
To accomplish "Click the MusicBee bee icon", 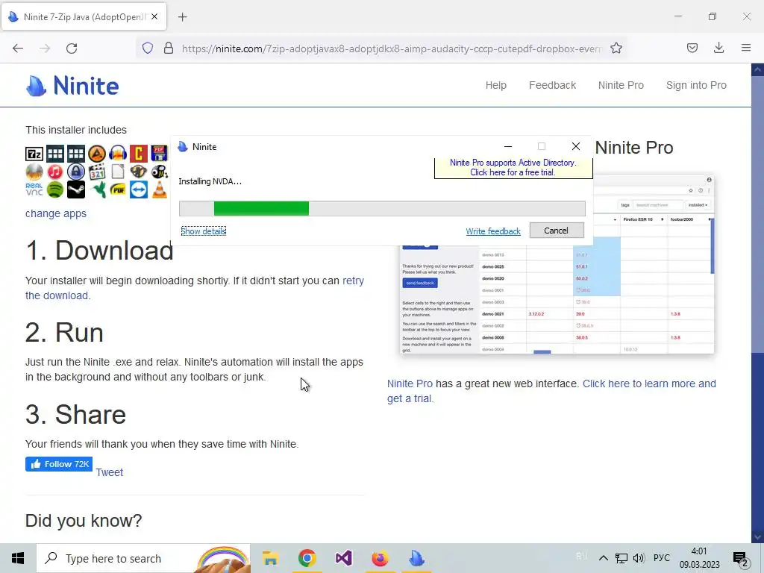I will (160, 172).
